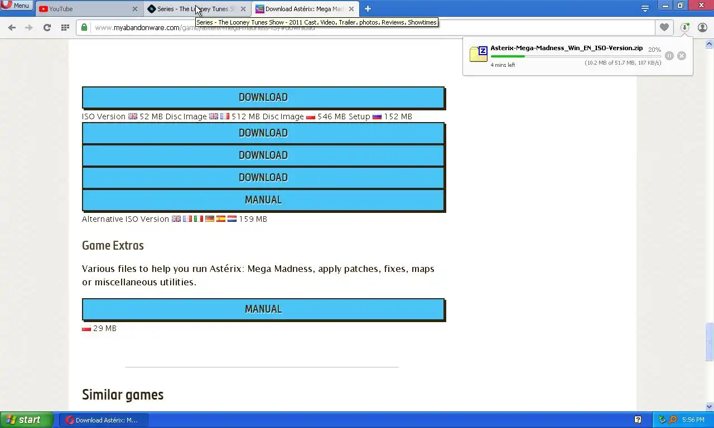Click the DOWNLOAD button directly below ISO Version line

coord(263,133)
